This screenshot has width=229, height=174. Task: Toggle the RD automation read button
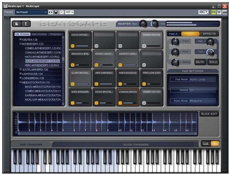point(213,12)
